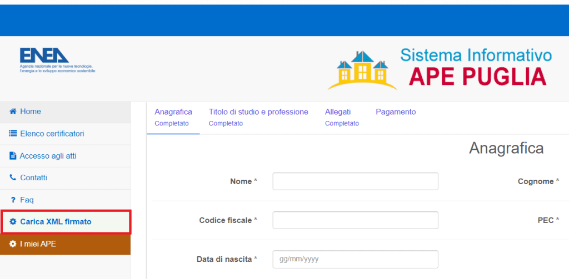Focus the Nome input field
This screenshot has height=279, width=569.
coord(355,181)
